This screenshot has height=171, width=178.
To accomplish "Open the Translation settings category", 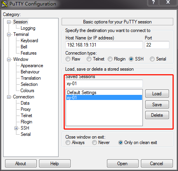I will coord(31,78).
